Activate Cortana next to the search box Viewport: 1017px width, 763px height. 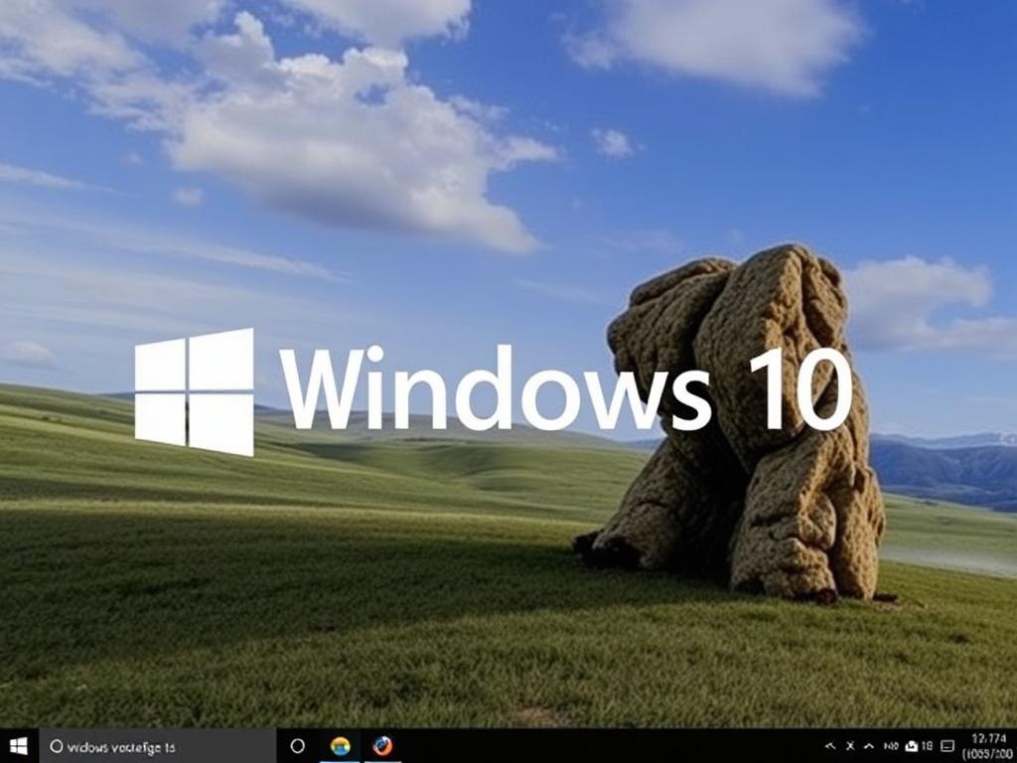click(297, 745)
